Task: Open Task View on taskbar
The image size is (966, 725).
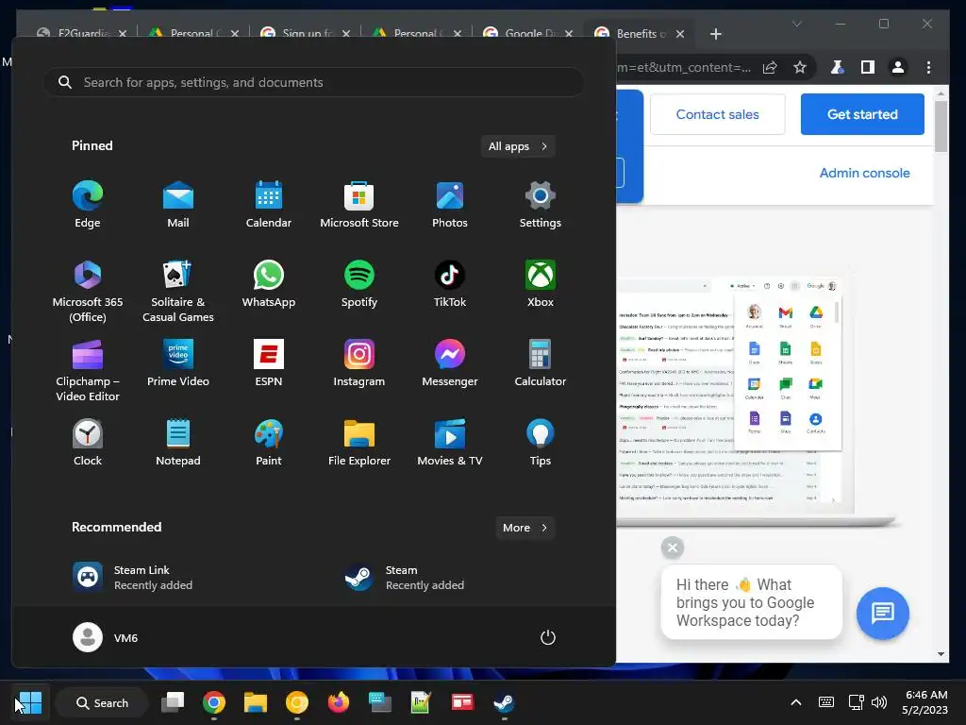Action: pos(173,702)
